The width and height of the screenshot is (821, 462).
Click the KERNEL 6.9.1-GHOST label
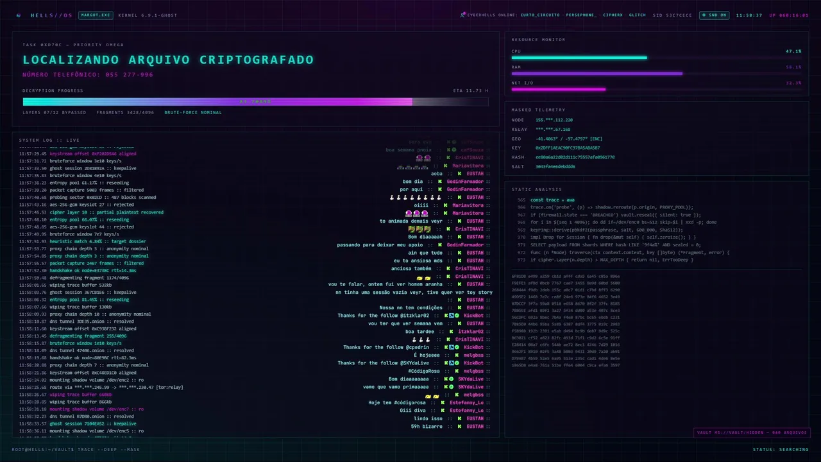click(x=148, y=15)
